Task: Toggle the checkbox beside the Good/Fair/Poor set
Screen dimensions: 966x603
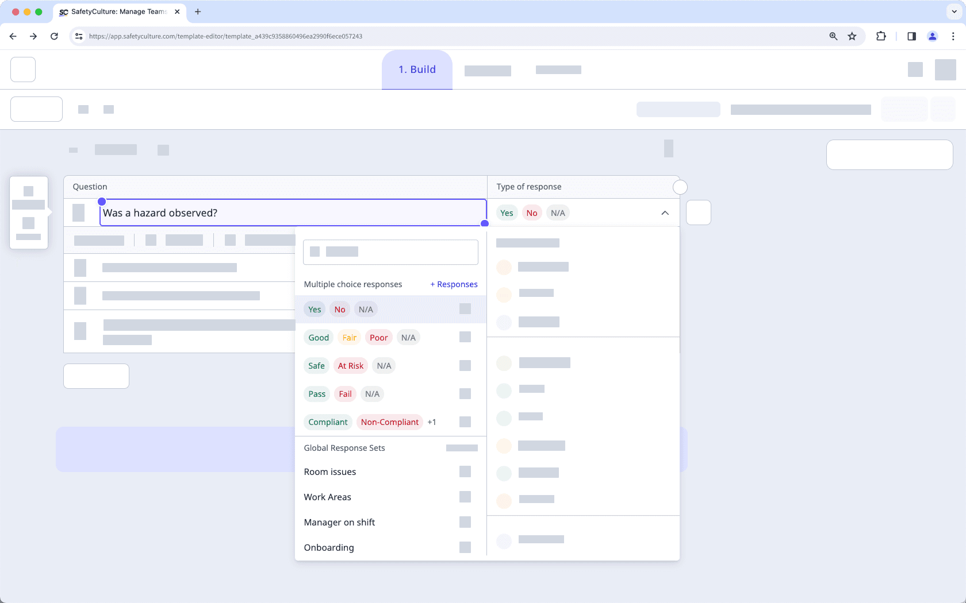Action: click(465, 337)
